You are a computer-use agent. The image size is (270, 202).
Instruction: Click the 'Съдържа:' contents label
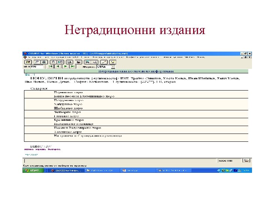[x=39, y=88]
